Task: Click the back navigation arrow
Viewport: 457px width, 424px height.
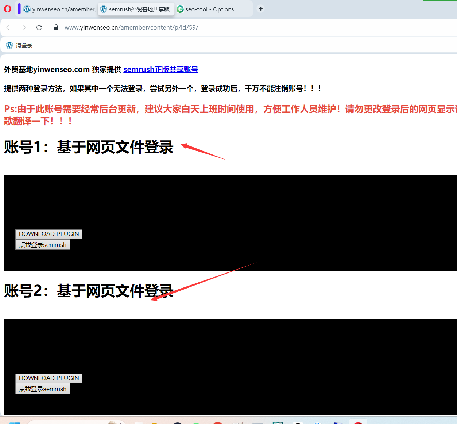Action: 8,27
